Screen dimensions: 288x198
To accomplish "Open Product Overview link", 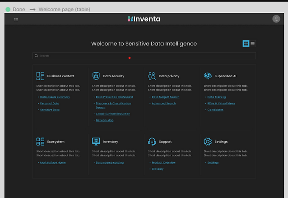I will [x=163, y=163].
